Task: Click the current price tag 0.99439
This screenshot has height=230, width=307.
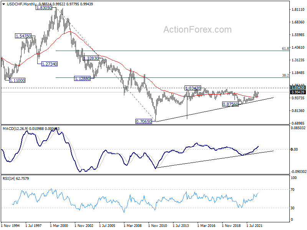Action: tap(298, 92)
